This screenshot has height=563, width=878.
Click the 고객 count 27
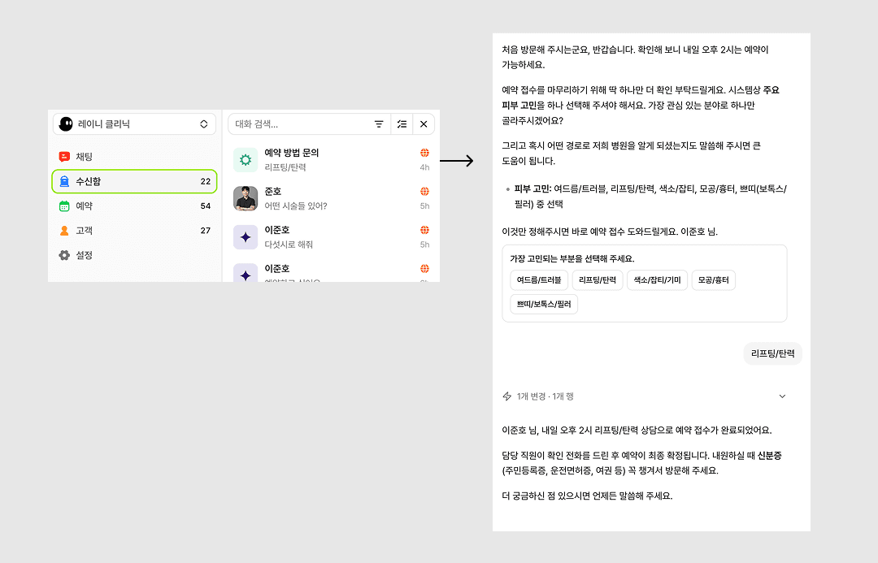tap(206, 231)
